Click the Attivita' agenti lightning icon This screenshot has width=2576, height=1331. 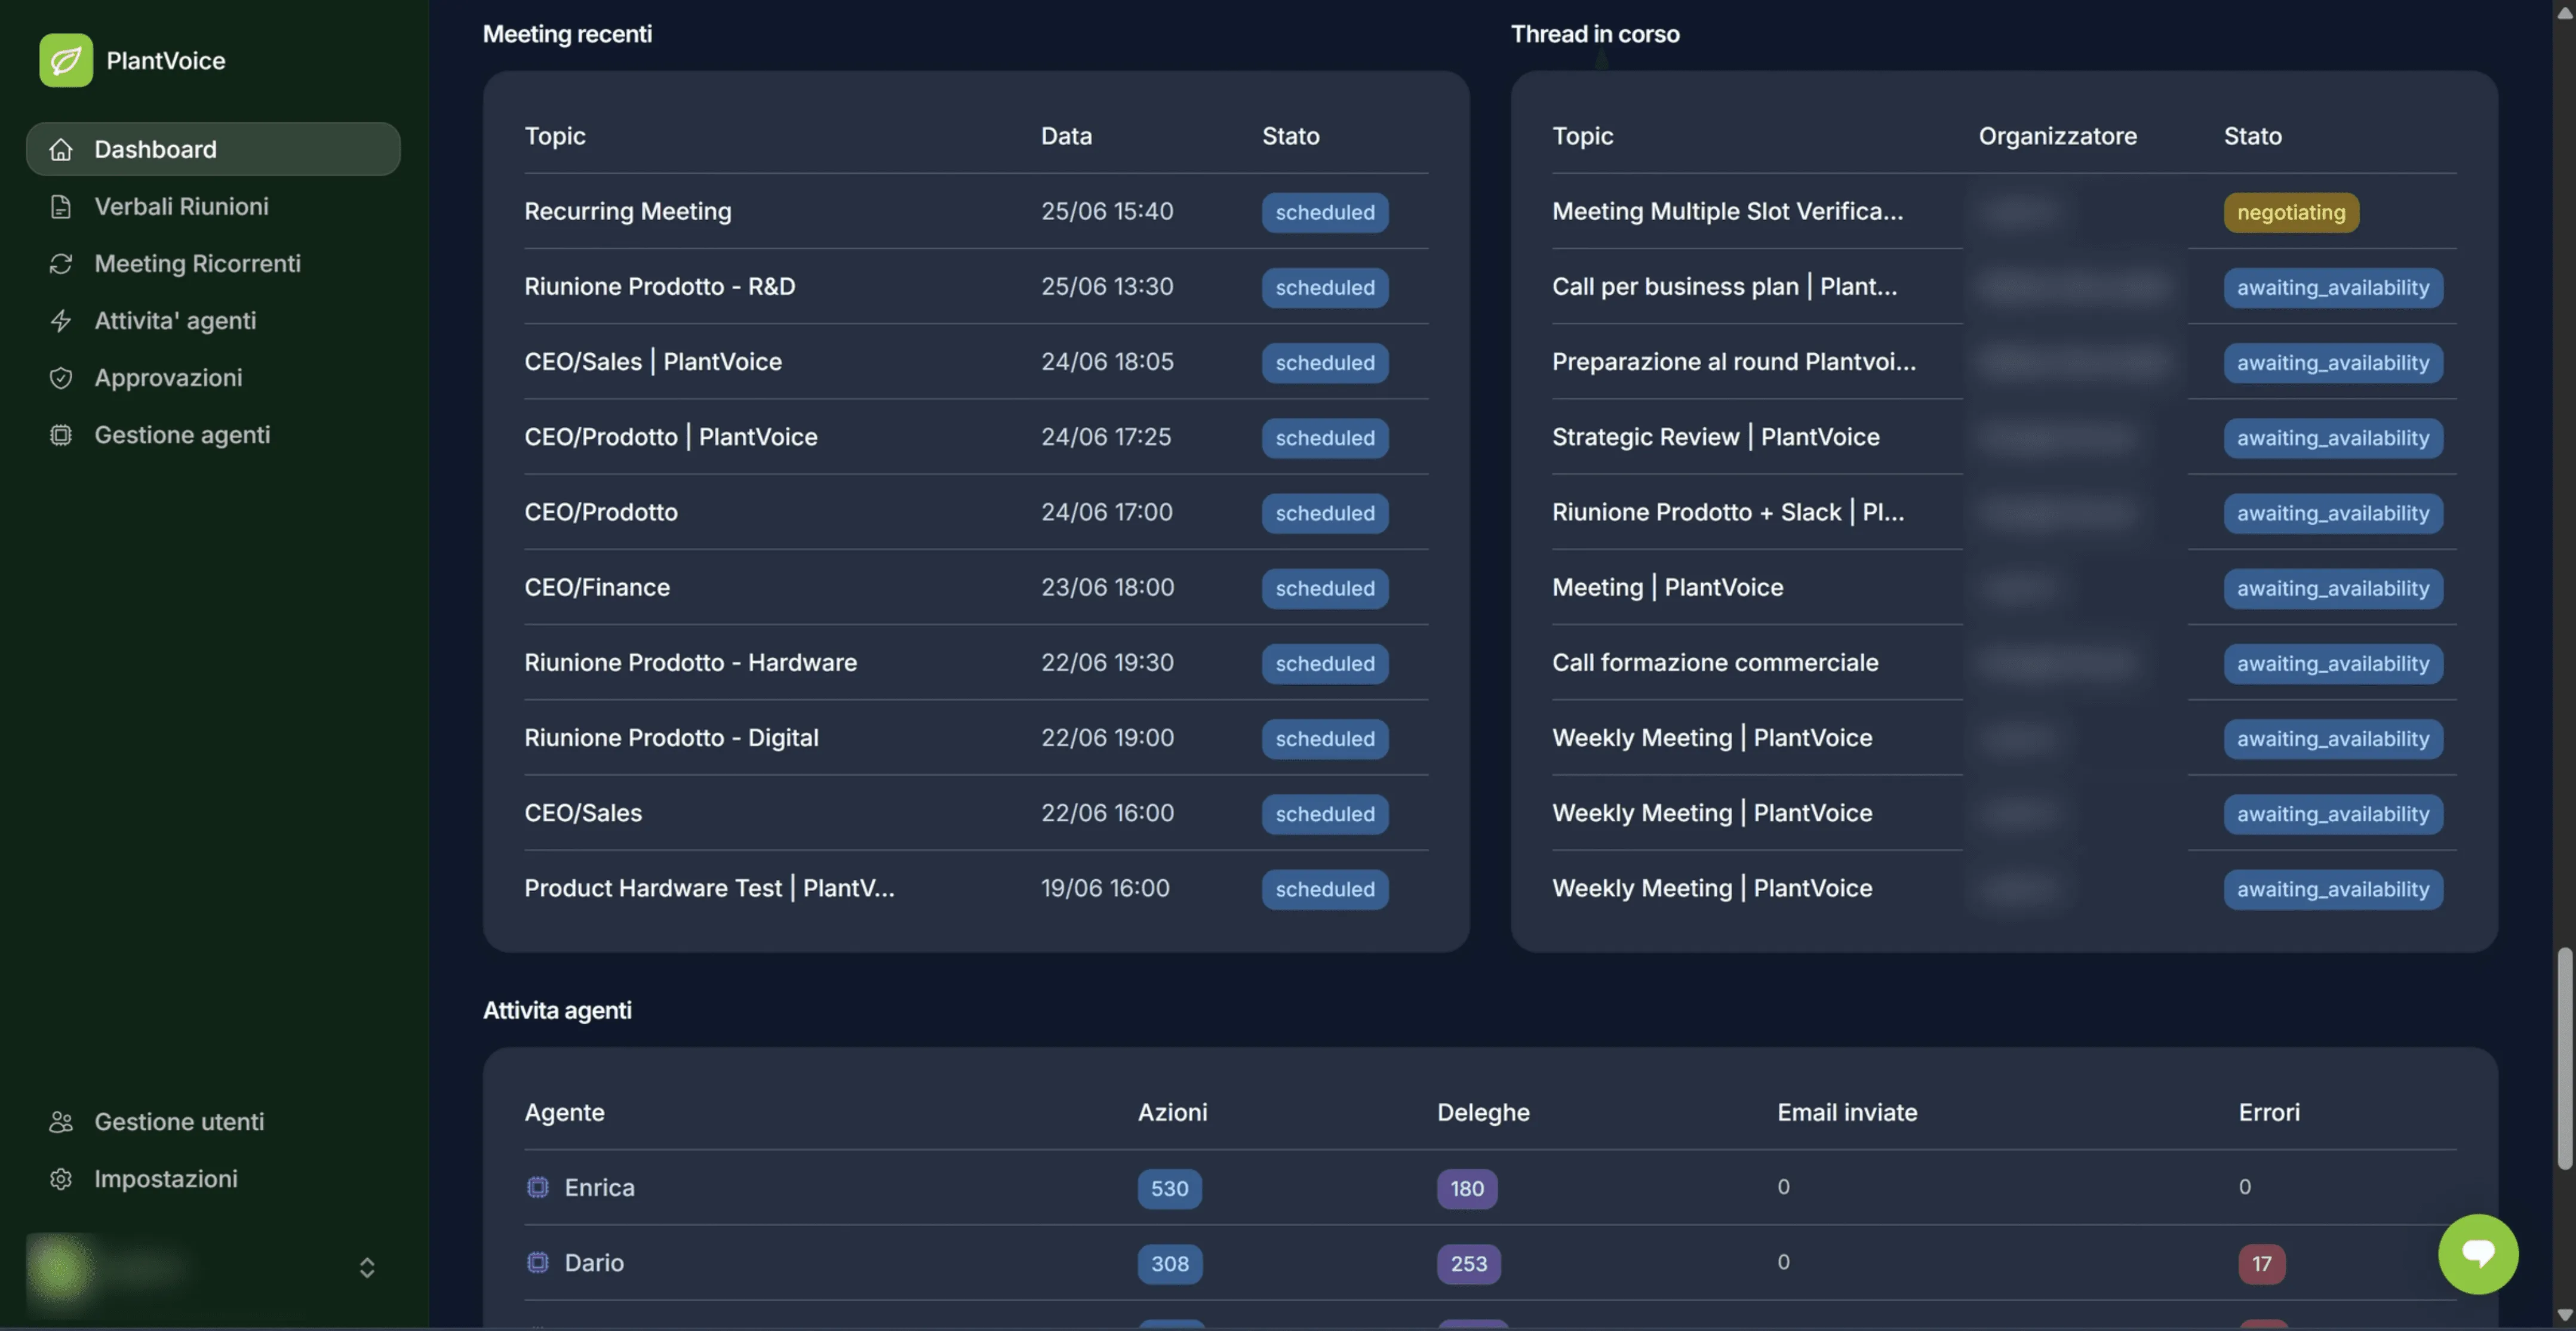coord(61,320)
